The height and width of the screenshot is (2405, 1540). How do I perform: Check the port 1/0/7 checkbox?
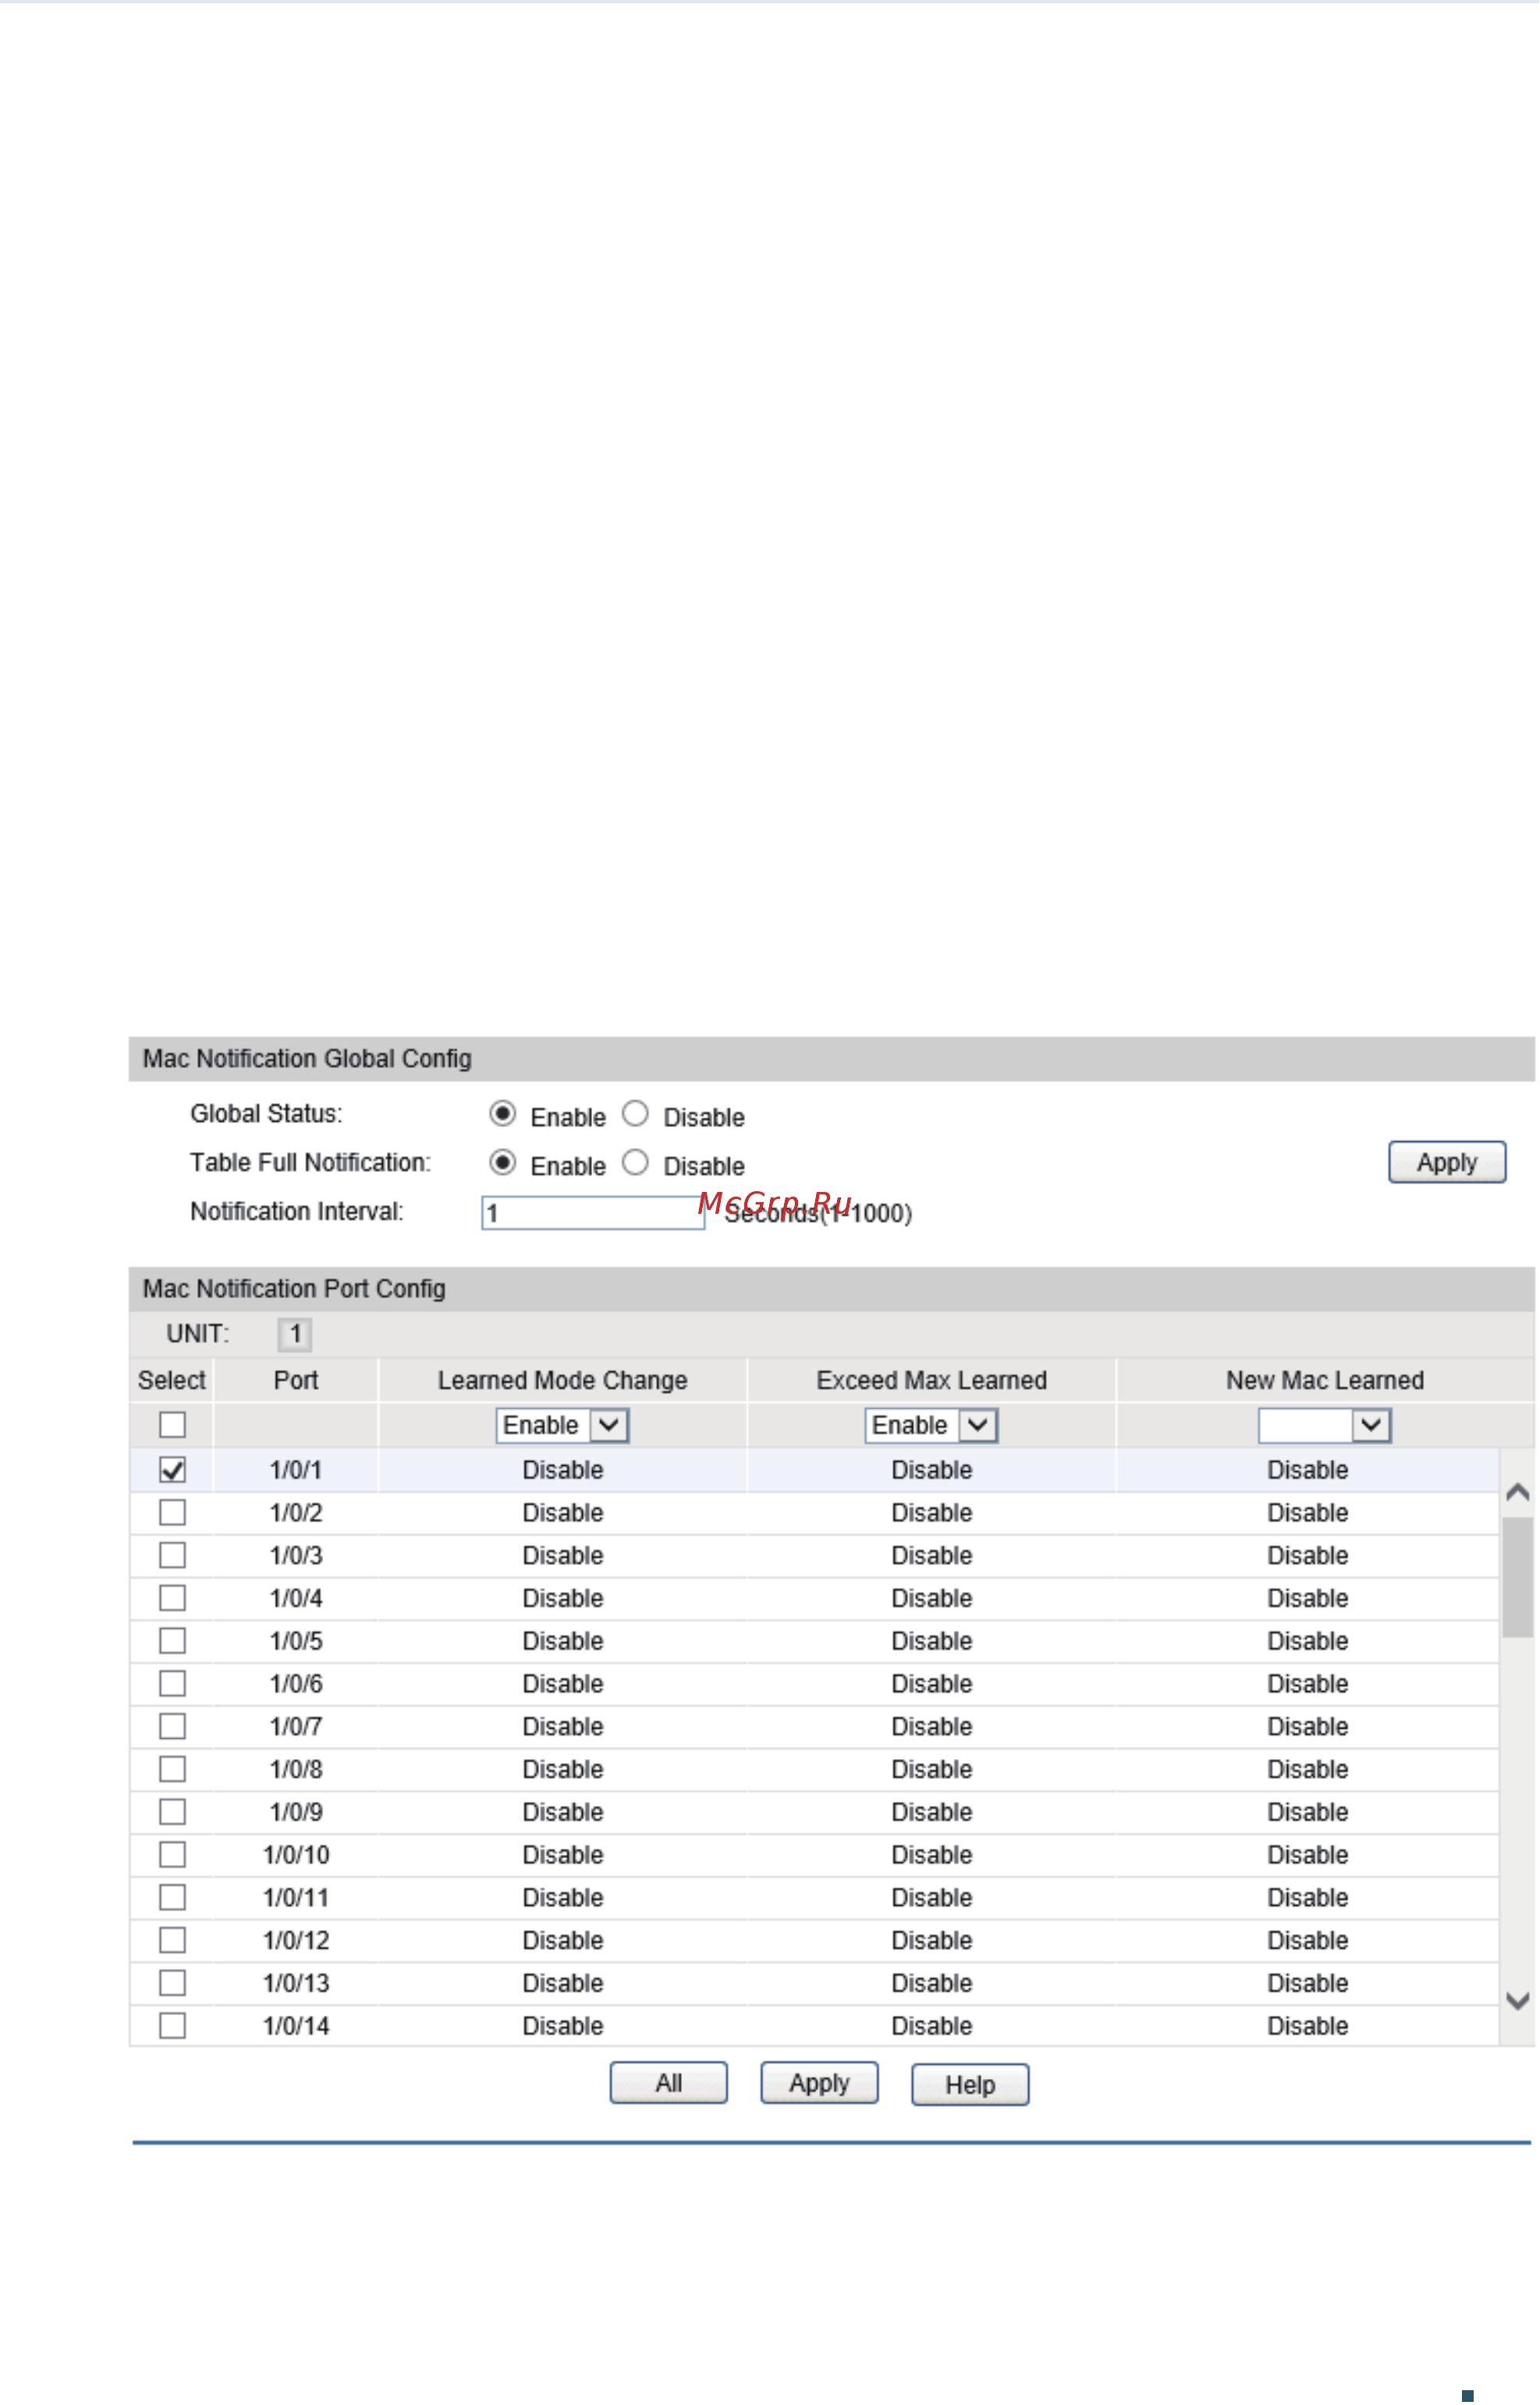[x=173, y=1728]
